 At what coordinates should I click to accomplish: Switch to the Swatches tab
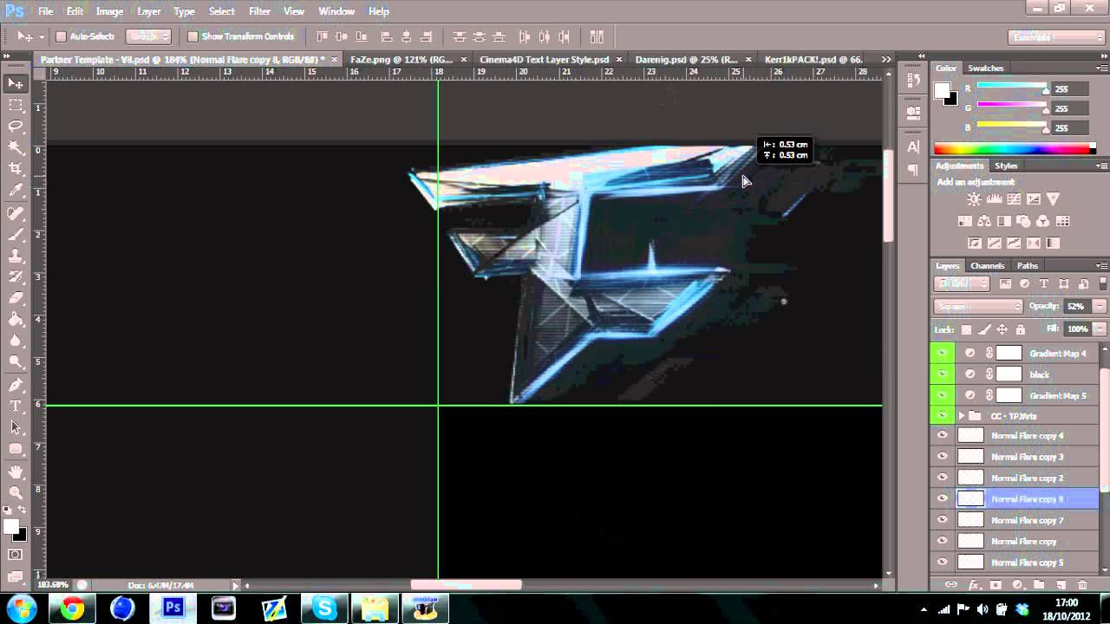click(986, 68)
